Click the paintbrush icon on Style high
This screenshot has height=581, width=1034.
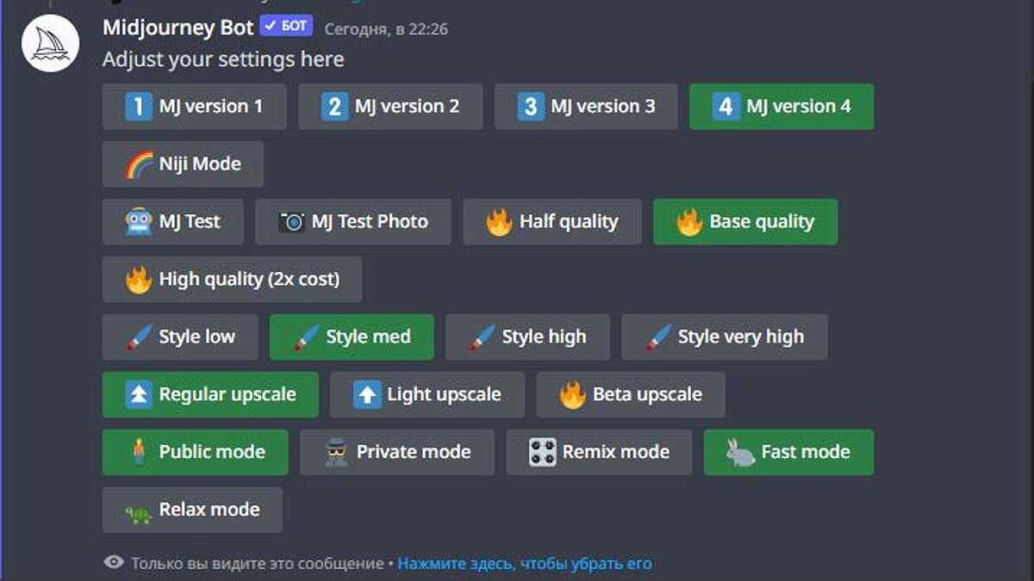(481, 337)
